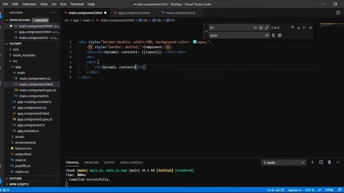
Task: Switch to main.component.ts editor tab
Action: pyautogui.click(x=180, y=13)
